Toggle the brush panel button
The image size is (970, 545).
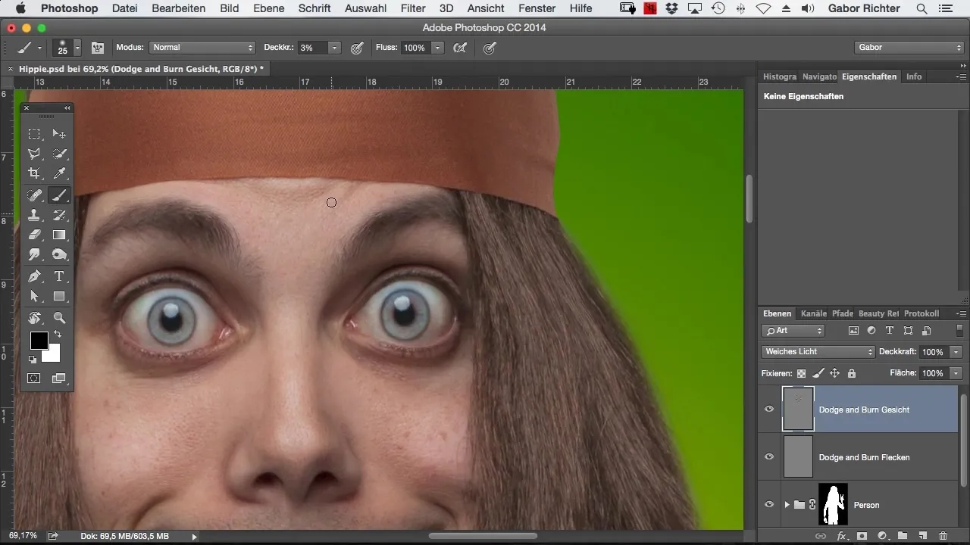tap(98, 48)
